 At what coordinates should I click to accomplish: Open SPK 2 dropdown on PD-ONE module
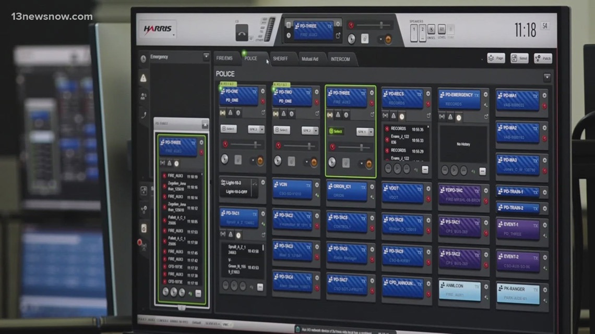tap(256, 129)
